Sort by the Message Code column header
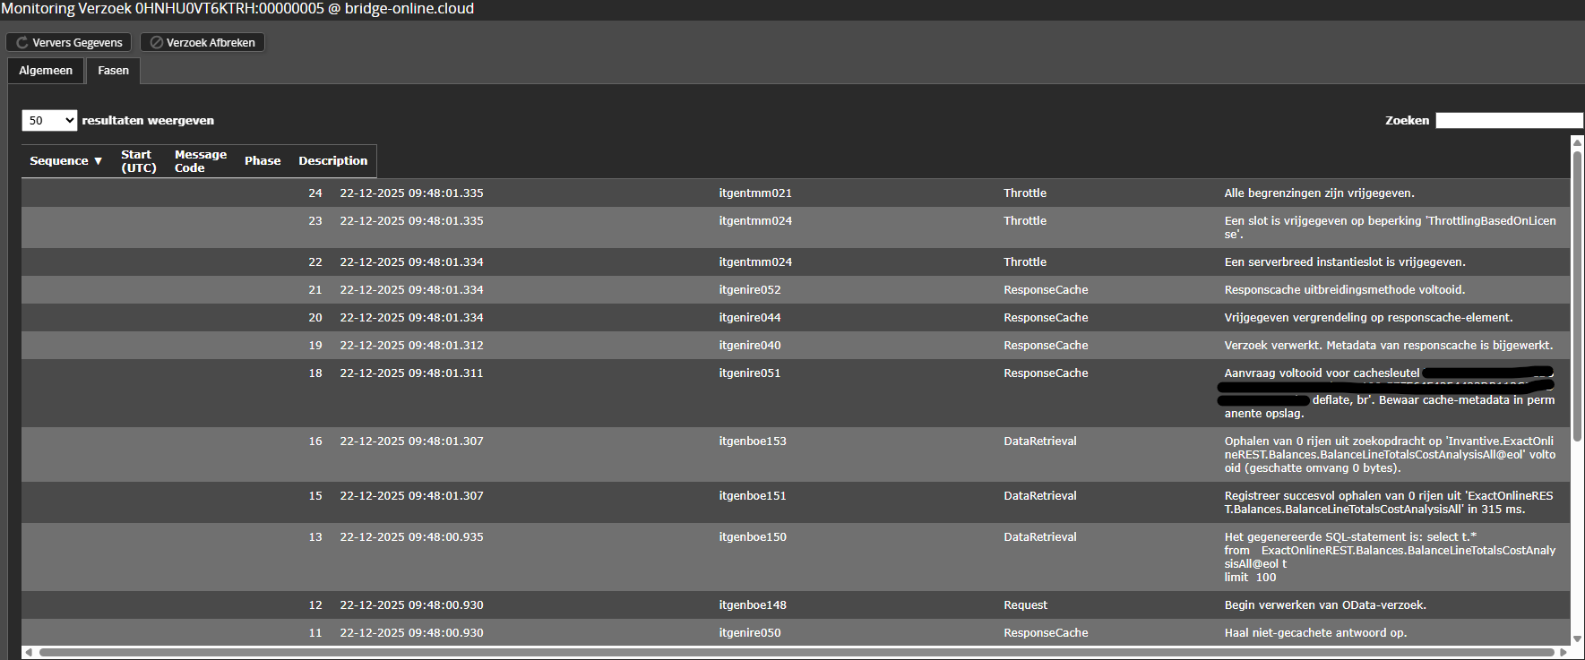The height and width of the screenshot is (660, 1585). tap(200, 161)
